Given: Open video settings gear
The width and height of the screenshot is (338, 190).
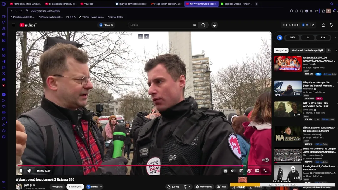Looking at the screenshot, I should [249, 171].
